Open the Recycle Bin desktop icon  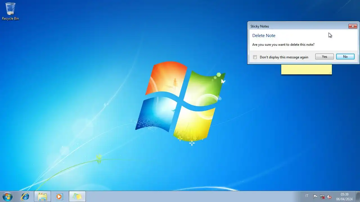click(10, 12)
